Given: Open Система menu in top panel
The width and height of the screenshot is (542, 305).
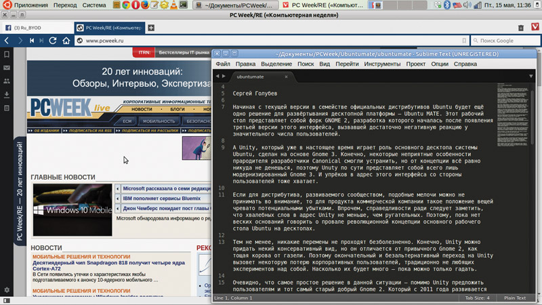Looking at the screenshot, I should click(x=94, y=5).
